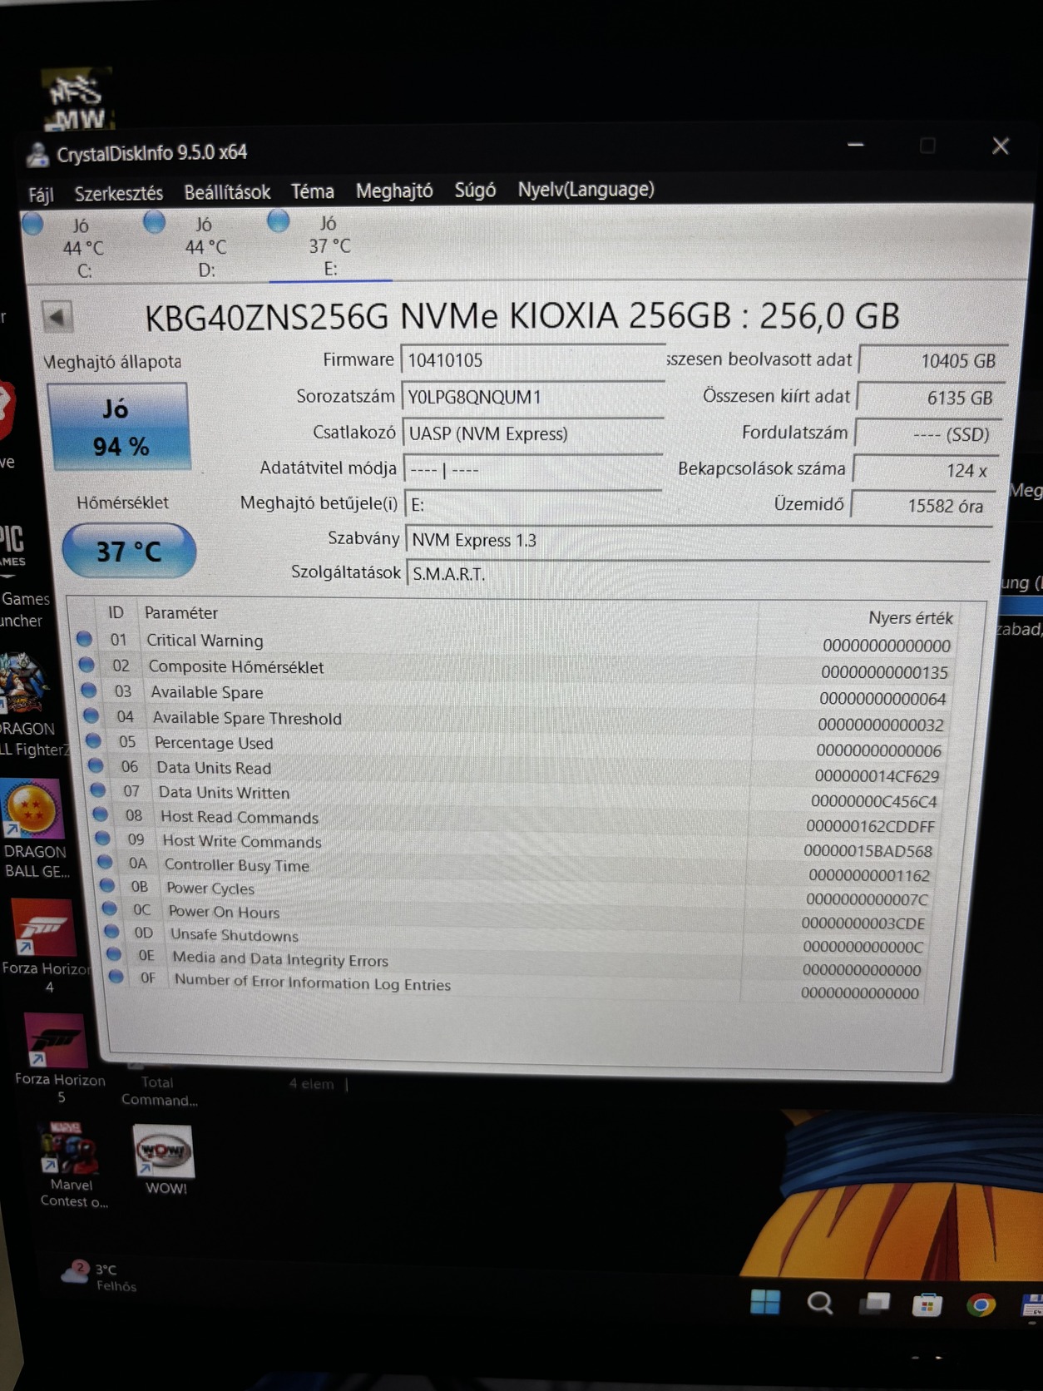Click status dot for Number of Error Information Log Entries
The image size is (1043, 1391).
click(116, 977)
